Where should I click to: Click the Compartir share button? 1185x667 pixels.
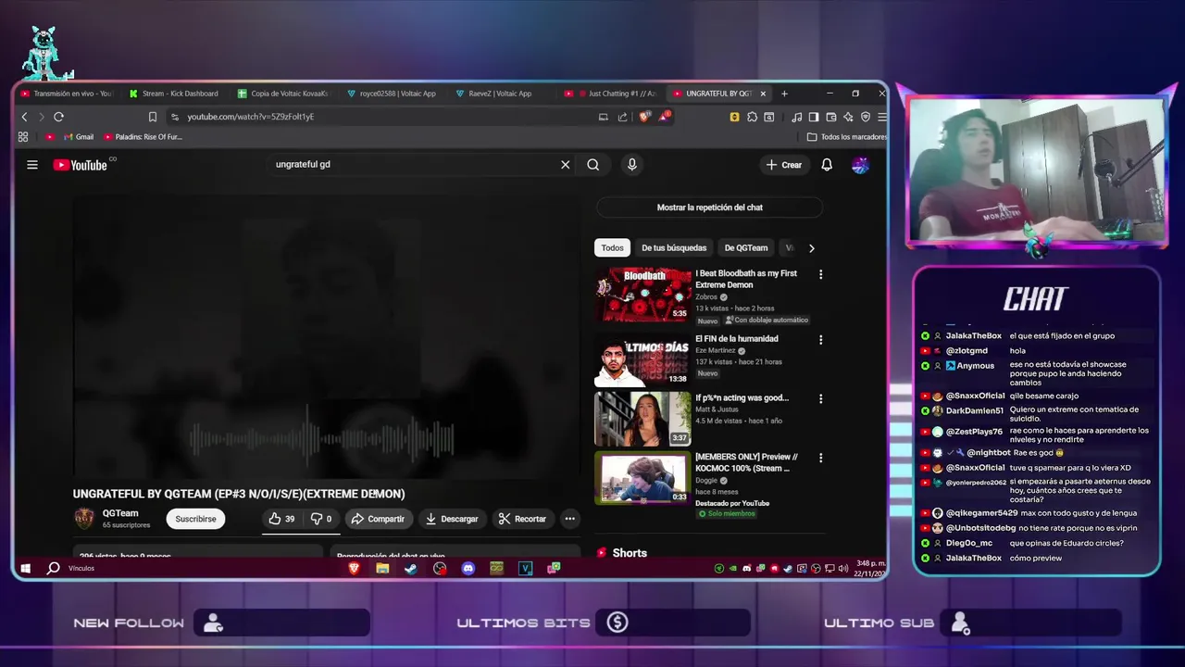tap(378, 519)
